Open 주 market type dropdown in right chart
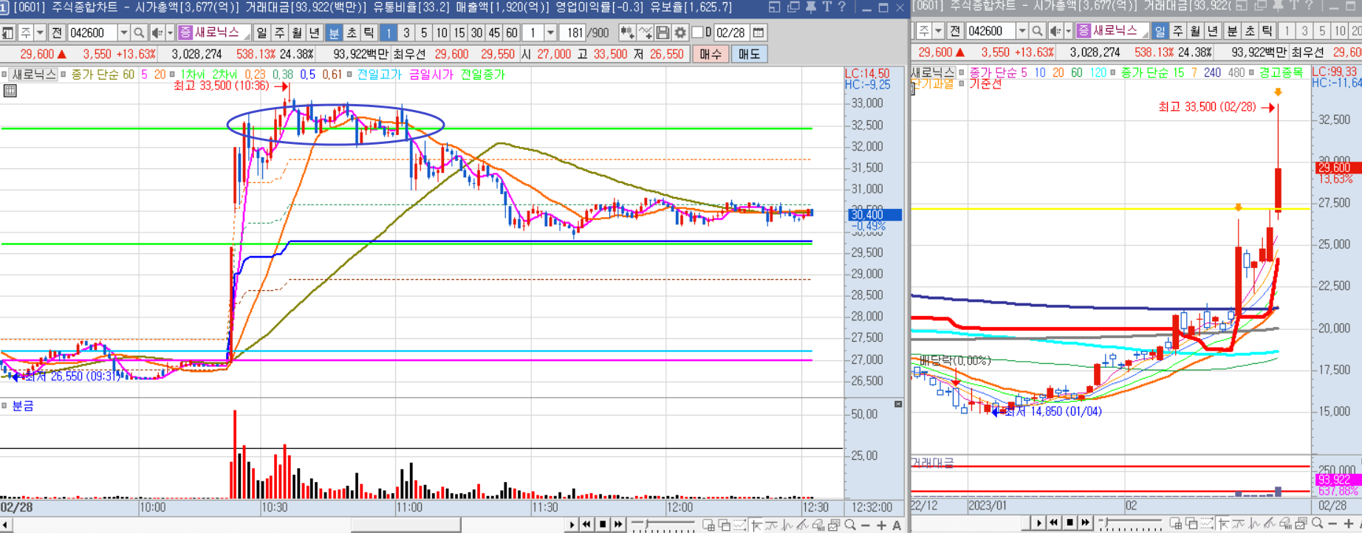This screenshot has height=533, width=1362. point(938,31)
